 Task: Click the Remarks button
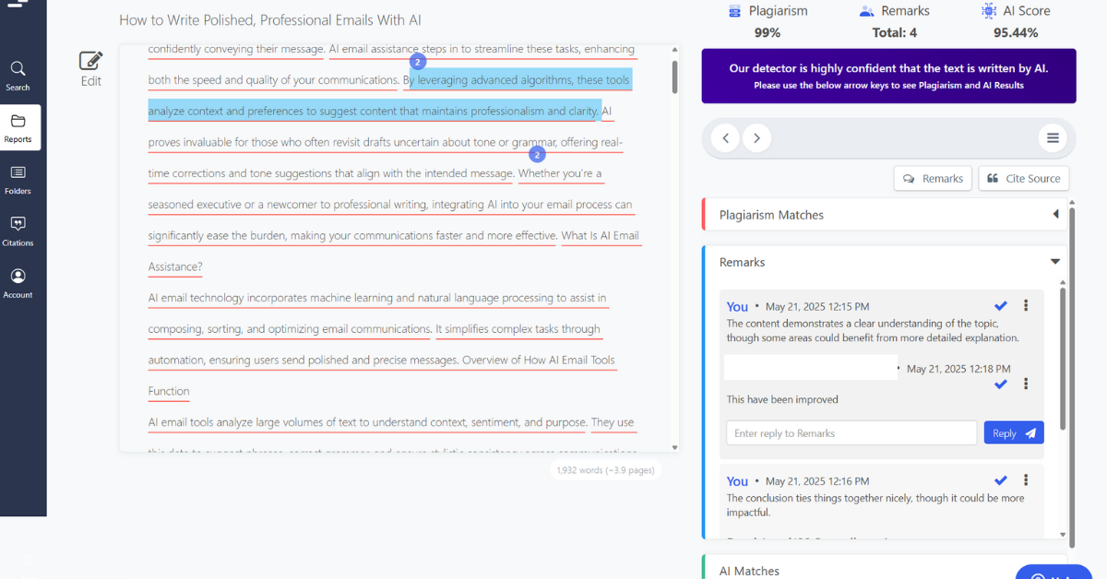pyautogui.click(x=933, y=179)
